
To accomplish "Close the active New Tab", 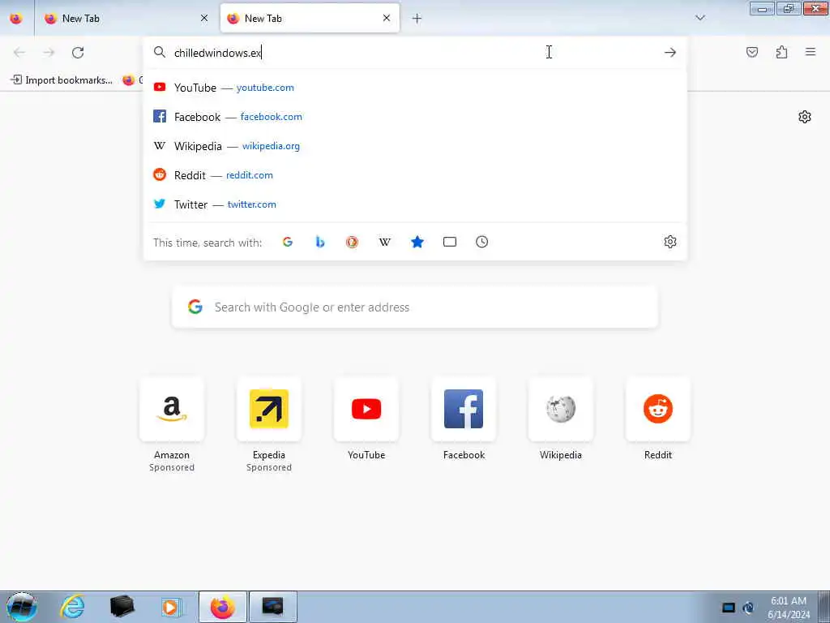I will 387,18.
